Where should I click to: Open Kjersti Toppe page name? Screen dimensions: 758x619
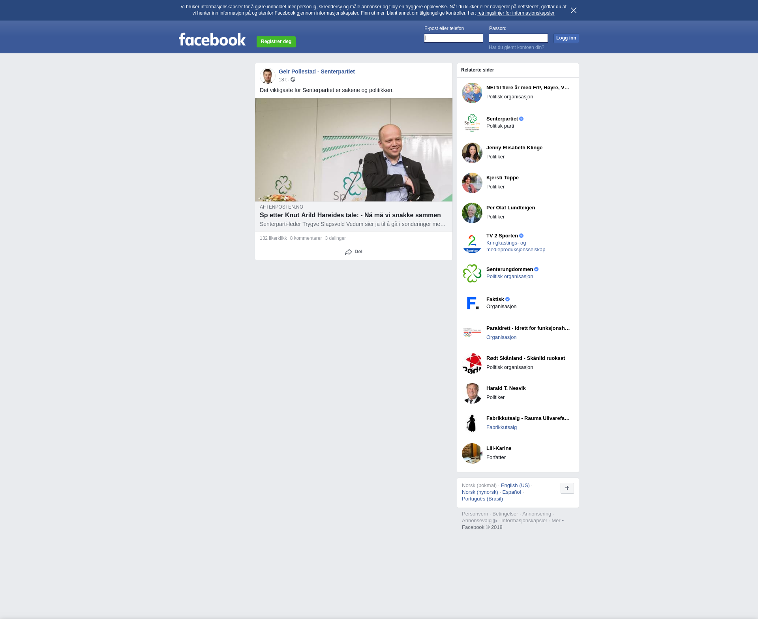coord(503,178)
